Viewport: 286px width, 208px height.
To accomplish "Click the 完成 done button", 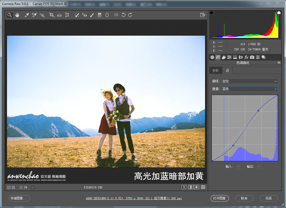I will click(269, 198).
